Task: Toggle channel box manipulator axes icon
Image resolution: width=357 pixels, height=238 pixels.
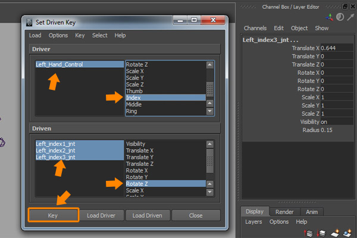Action: pos(330,17)
